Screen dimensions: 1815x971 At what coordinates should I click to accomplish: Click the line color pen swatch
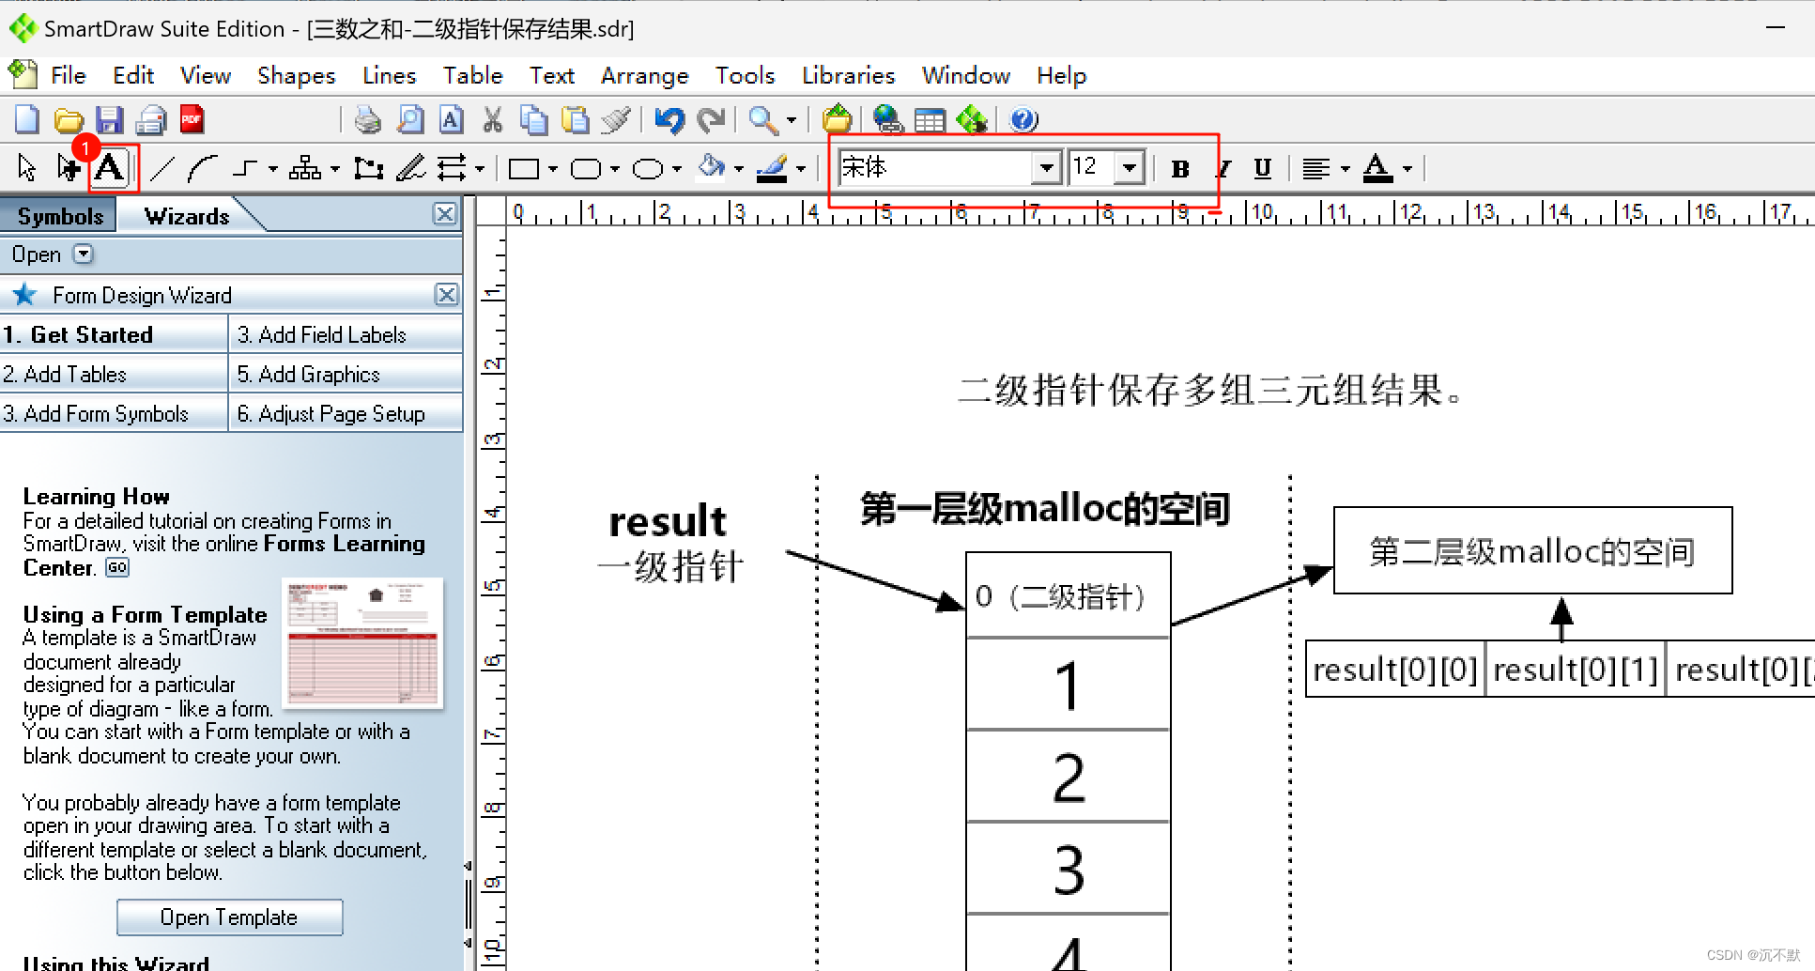point(773,168)
